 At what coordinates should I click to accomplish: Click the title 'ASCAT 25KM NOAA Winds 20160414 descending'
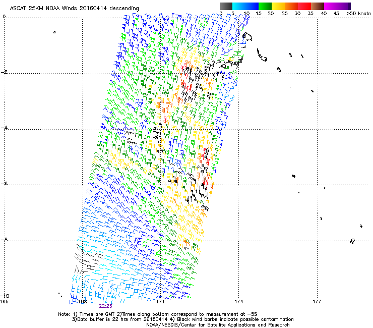coord(74,9)
